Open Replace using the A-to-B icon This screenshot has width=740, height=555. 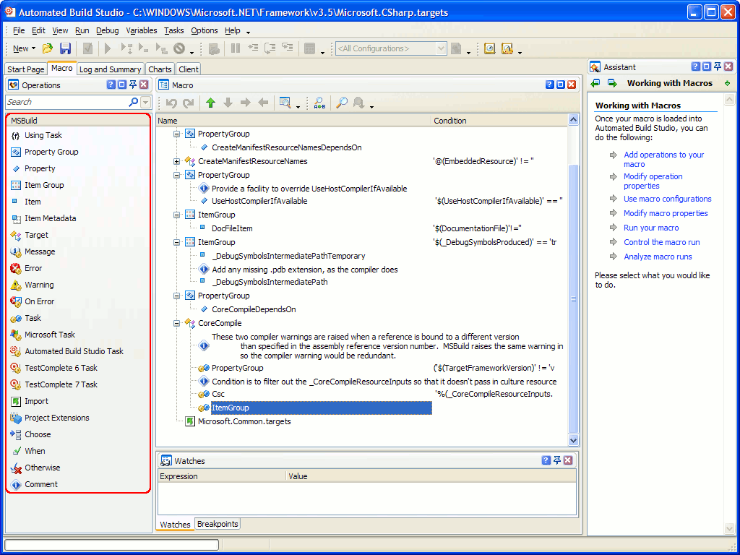point(319,103)
